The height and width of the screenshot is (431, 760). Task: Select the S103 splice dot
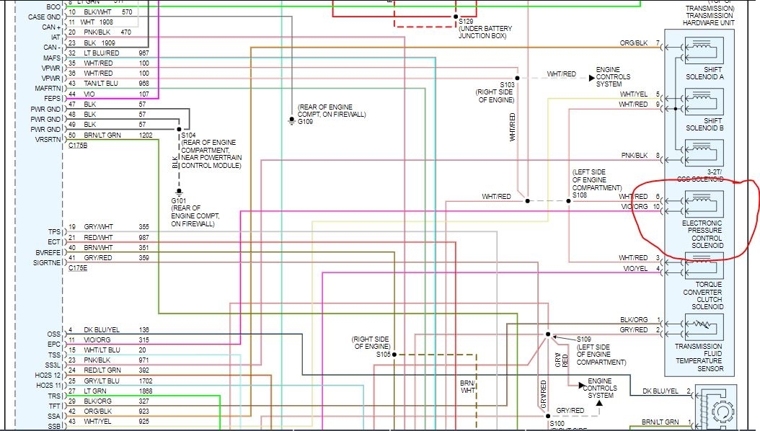[x=517, y=78]
